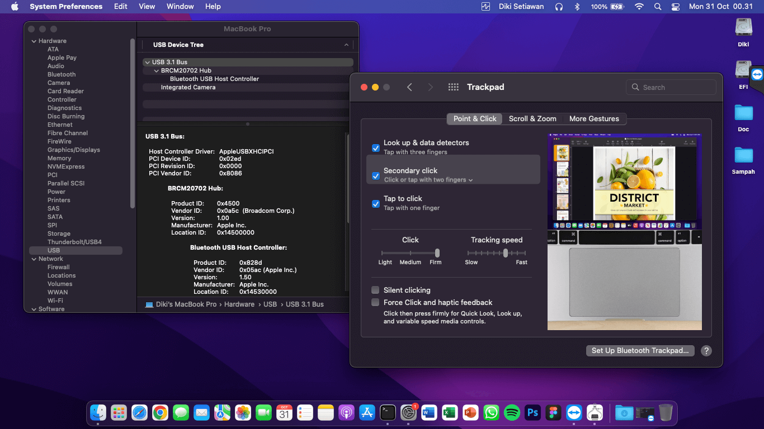Collapse the Hardware section in sidebar
764x429 pixels.
point(34,41)
